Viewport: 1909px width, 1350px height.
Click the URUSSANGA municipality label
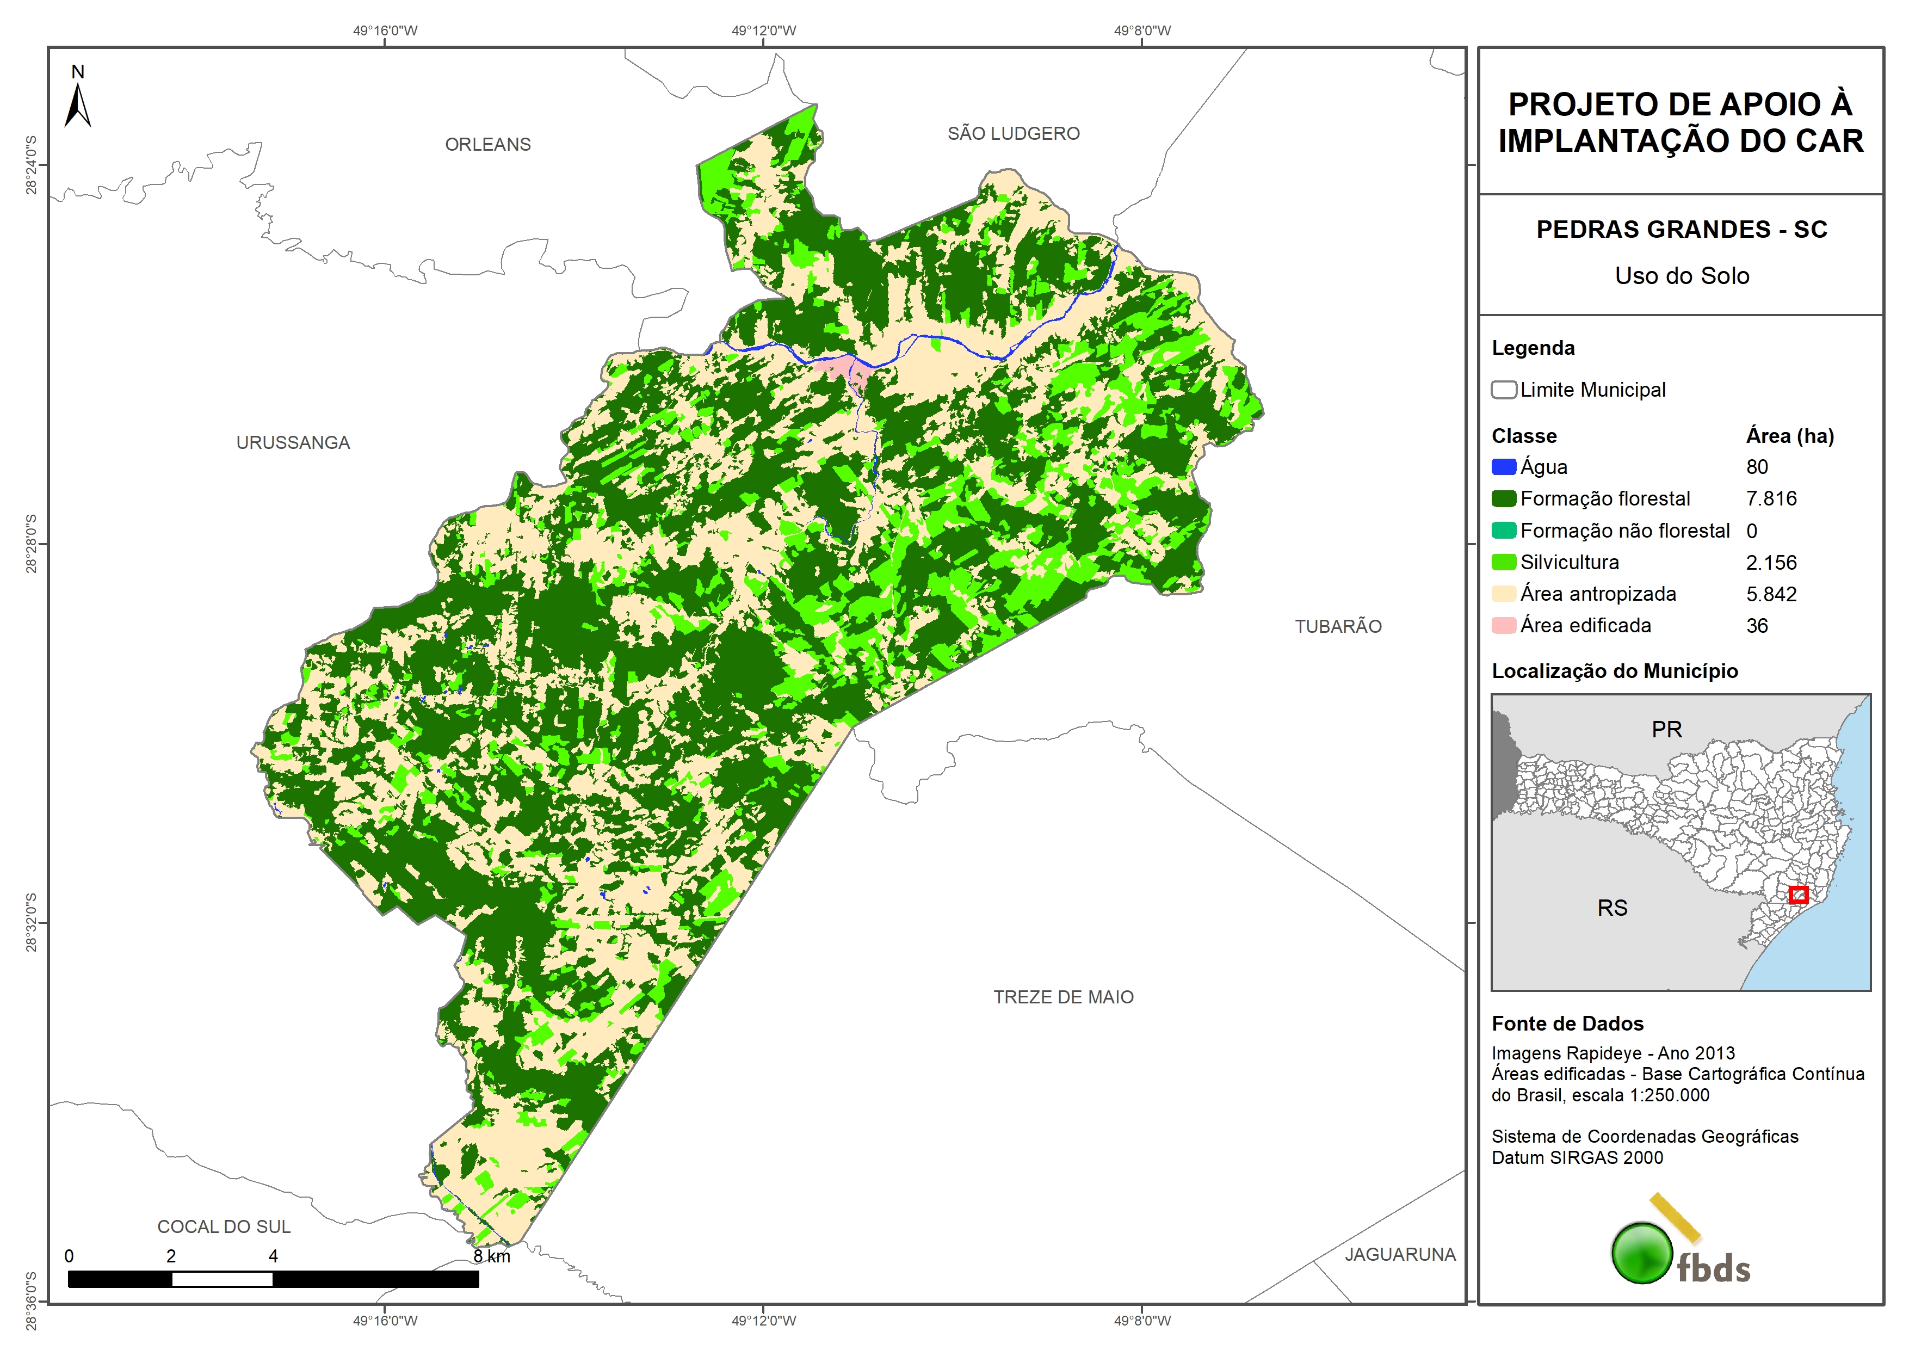point(293,442)
